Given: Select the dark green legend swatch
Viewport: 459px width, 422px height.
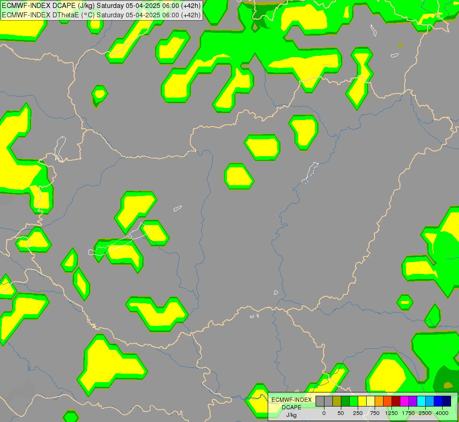Looking at the screenshot, I should click(x=346, y=401).
